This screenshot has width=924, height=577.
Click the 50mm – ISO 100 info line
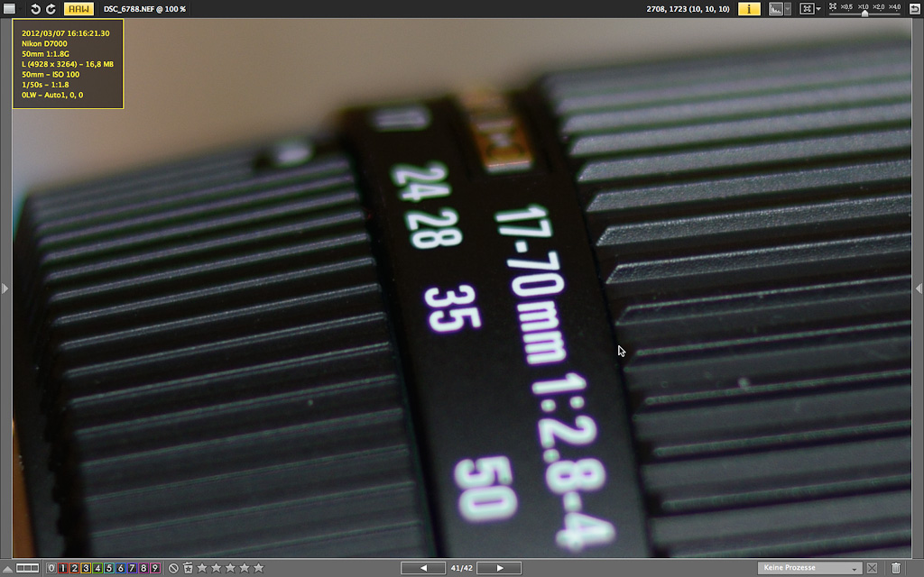click(51, 74)
